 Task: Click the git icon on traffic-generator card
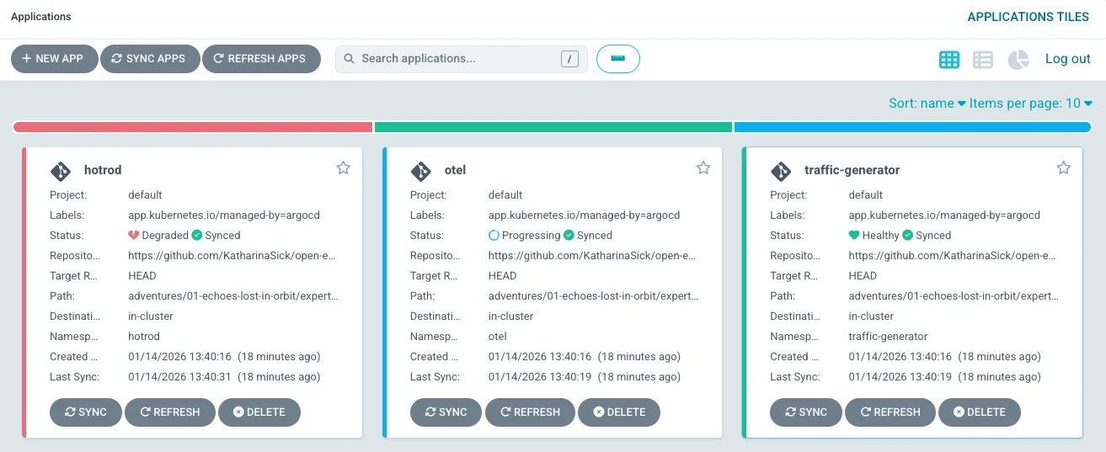point(782,171)
